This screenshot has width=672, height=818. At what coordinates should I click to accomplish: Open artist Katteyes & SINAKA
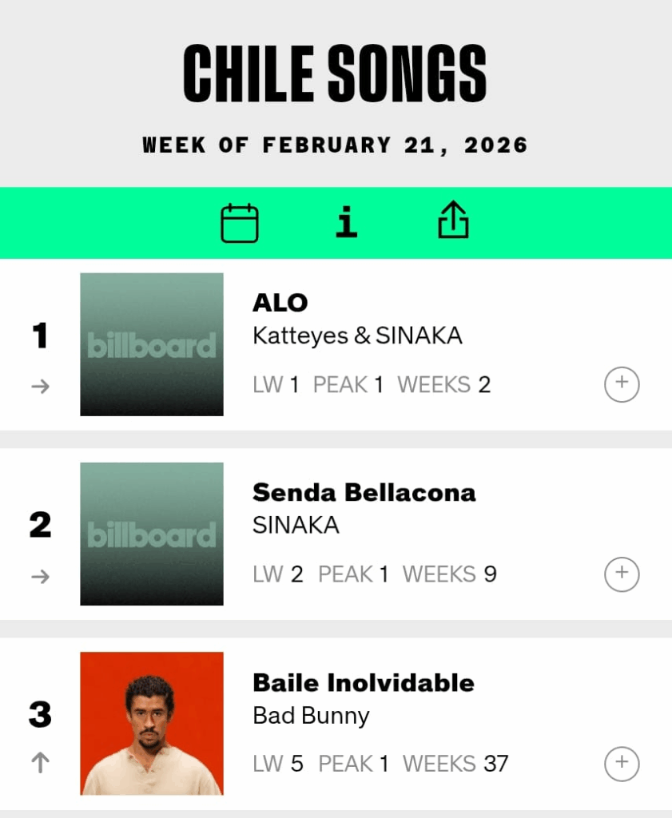[357, 336]
